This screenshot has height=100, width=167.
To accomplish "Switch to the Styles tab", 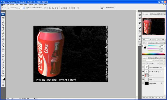I will 157,43.
